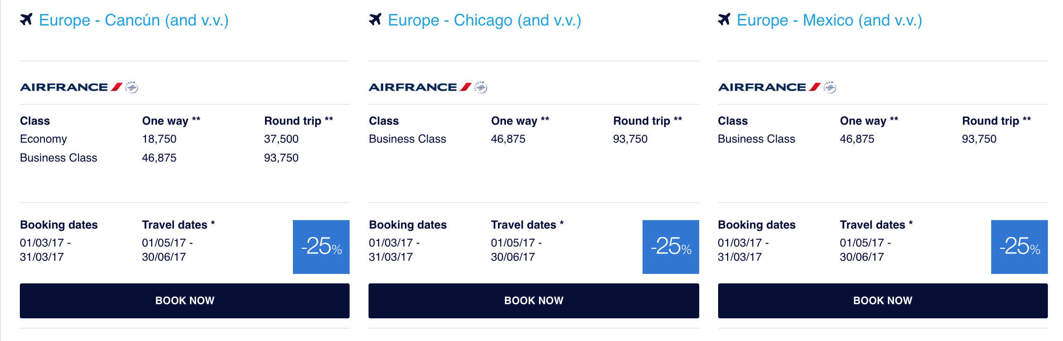
Task: Click the airplane icon beside Europe - Cancún
Action: click(x=26, y=19)
